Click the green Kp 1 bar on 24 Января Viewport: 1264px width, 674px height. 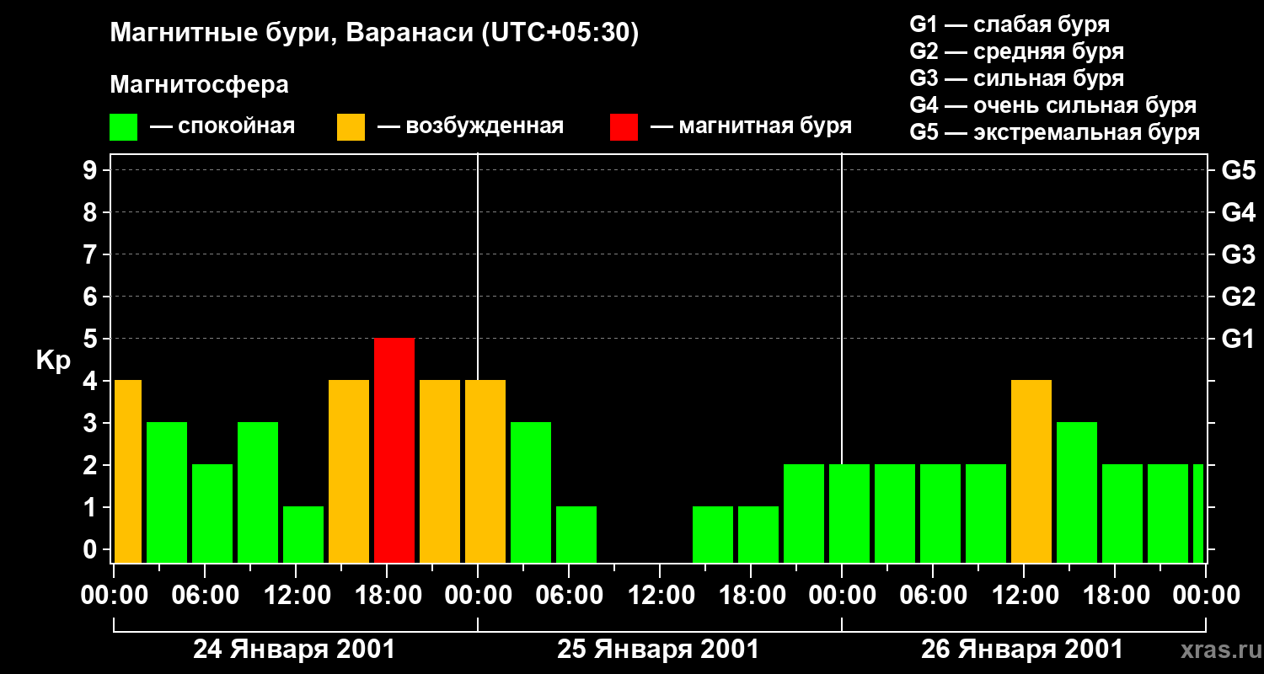303,534
